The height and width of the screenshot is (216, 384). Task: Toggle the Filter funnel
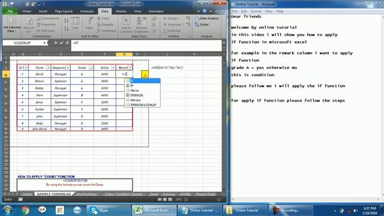coord(89,23)
